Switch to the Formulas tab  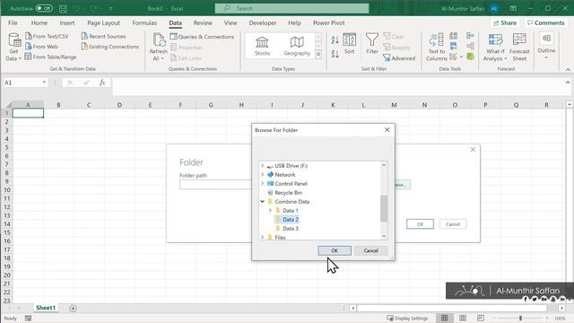click(144, 22)
